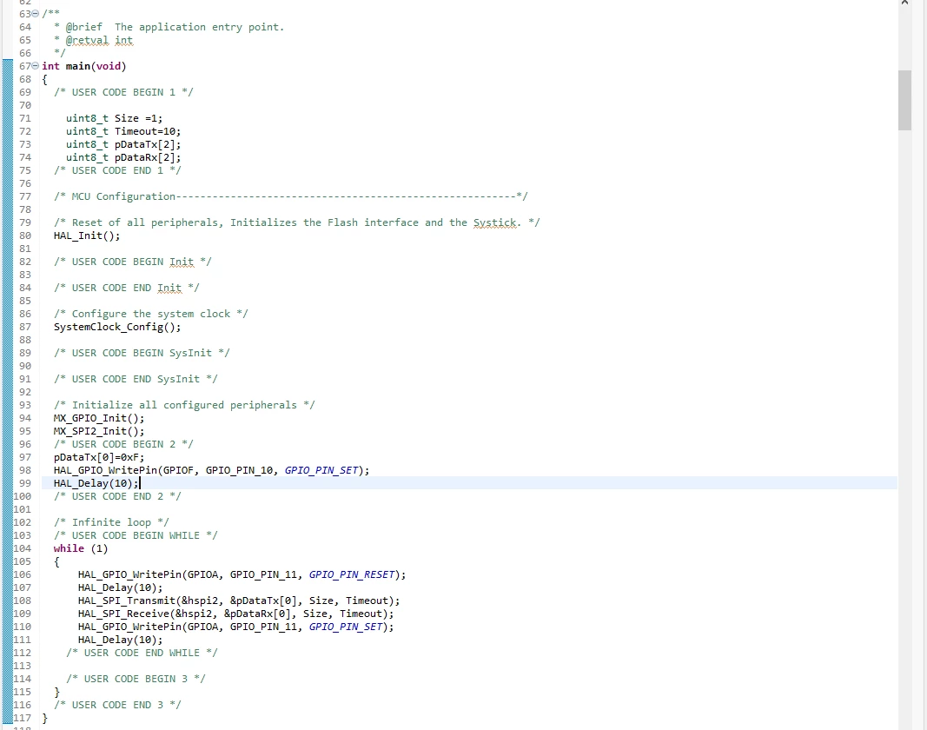
Task: Click the 'USER CODE BEGIN 1' comment
Action: 123,92
